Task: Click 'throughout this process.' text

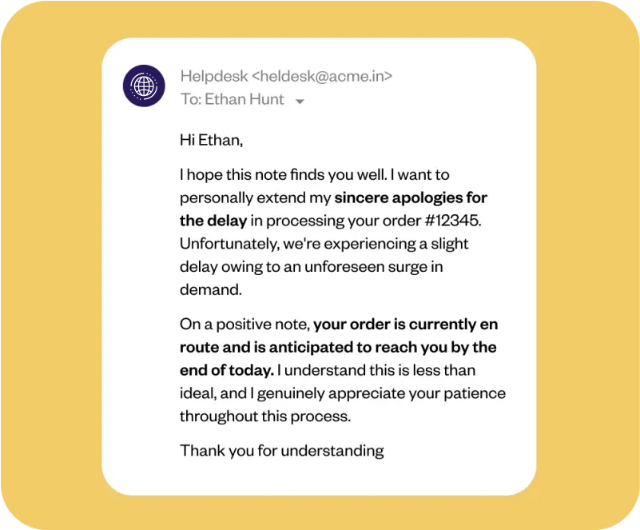Action: (x=265, y=416)
